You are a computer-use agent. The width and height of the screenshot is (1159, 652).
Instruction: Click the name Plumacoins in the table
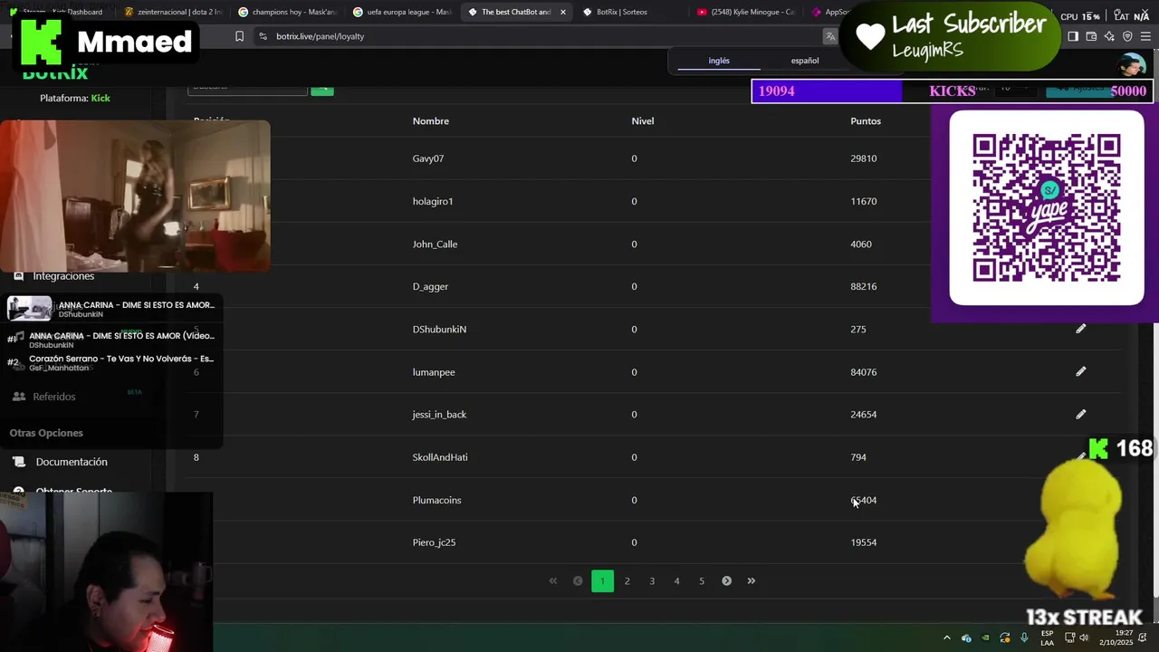pos(436,500)
